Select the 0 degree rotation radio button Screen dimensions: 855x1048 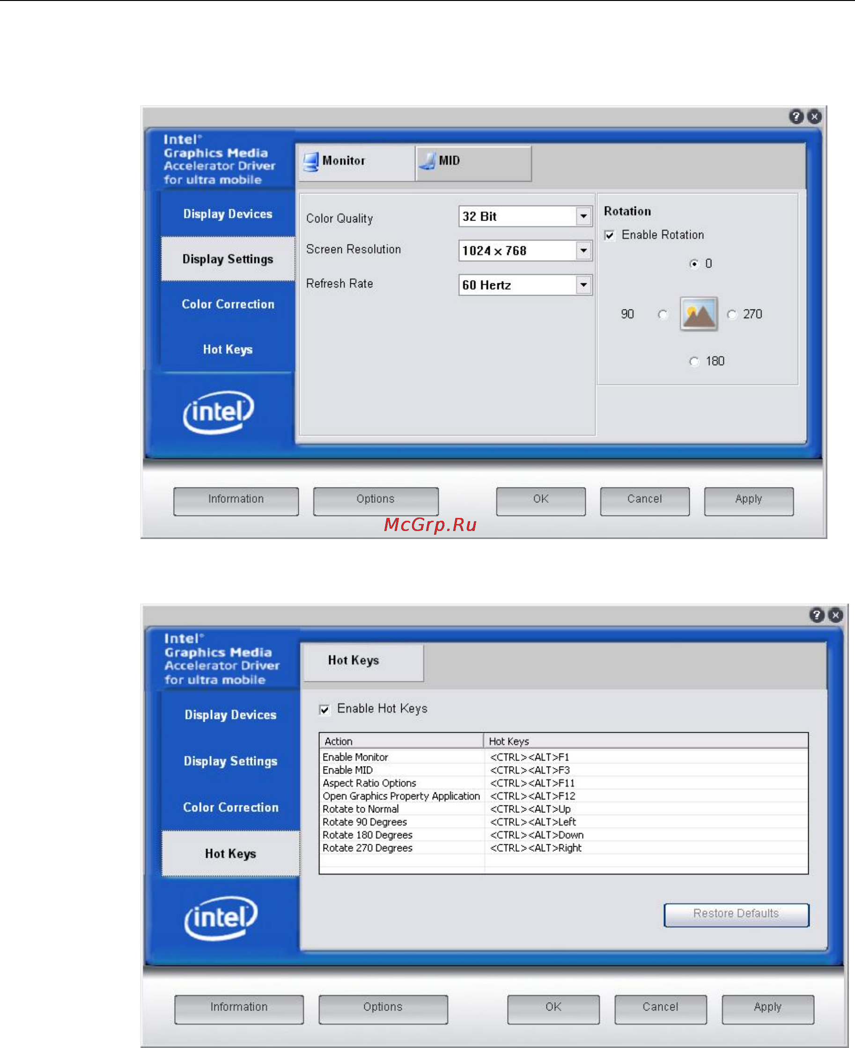click(x=694, y=264)
